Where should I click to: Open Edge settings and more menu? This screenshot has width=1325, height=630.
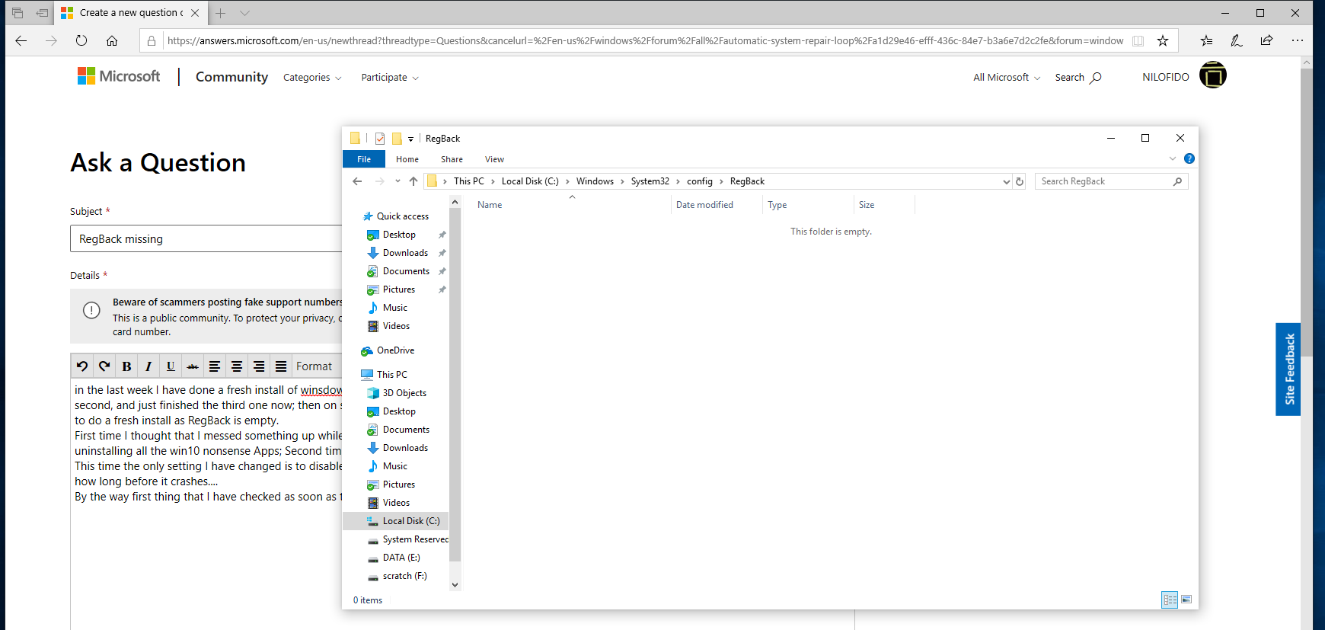pyautogui.click(x=1298, y=41)
